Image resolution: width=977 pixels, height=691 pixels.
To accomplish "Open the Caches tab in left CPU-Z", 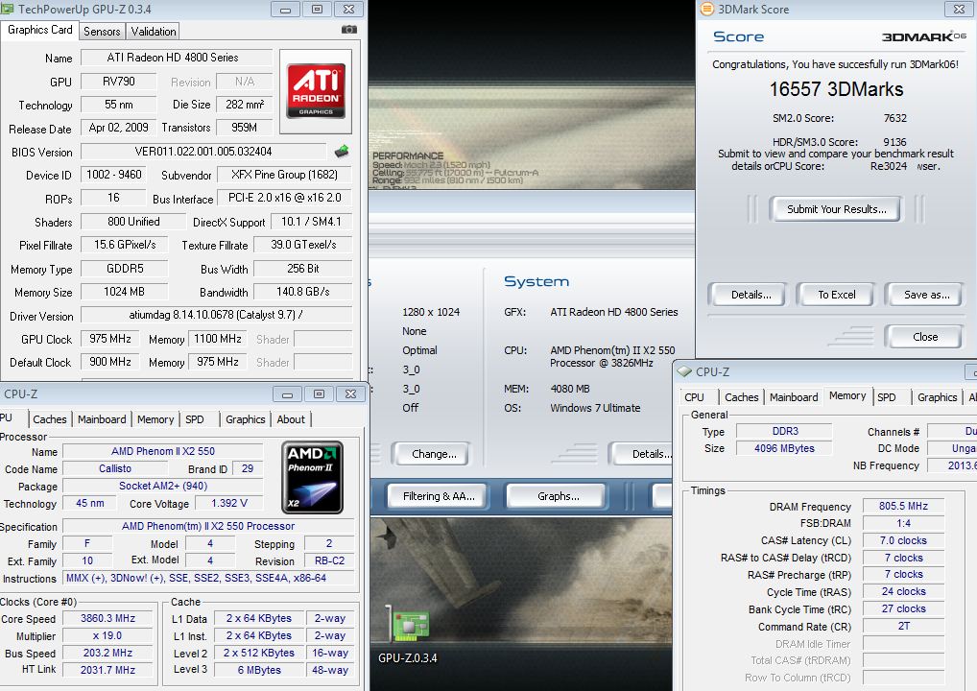I will (50, 419).
